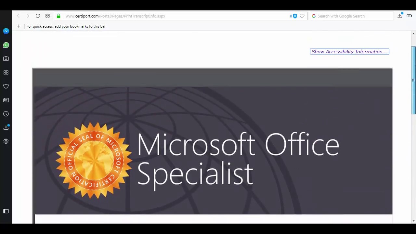Open the battery saver icon
This screenshot has width=416, height=234.
point(409,16)
